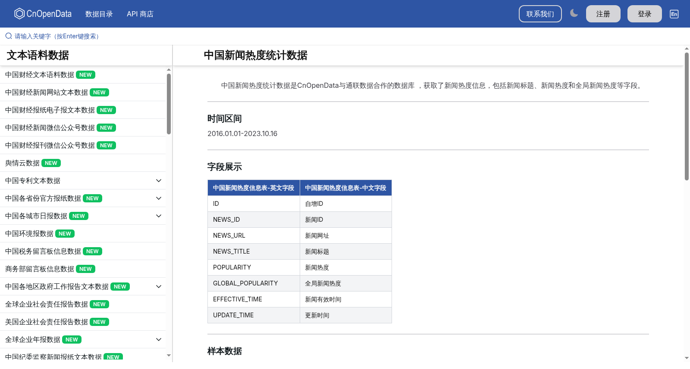690x369 pixels.
Task: Click main page scrollbar thumb
Action: point(687,116)
